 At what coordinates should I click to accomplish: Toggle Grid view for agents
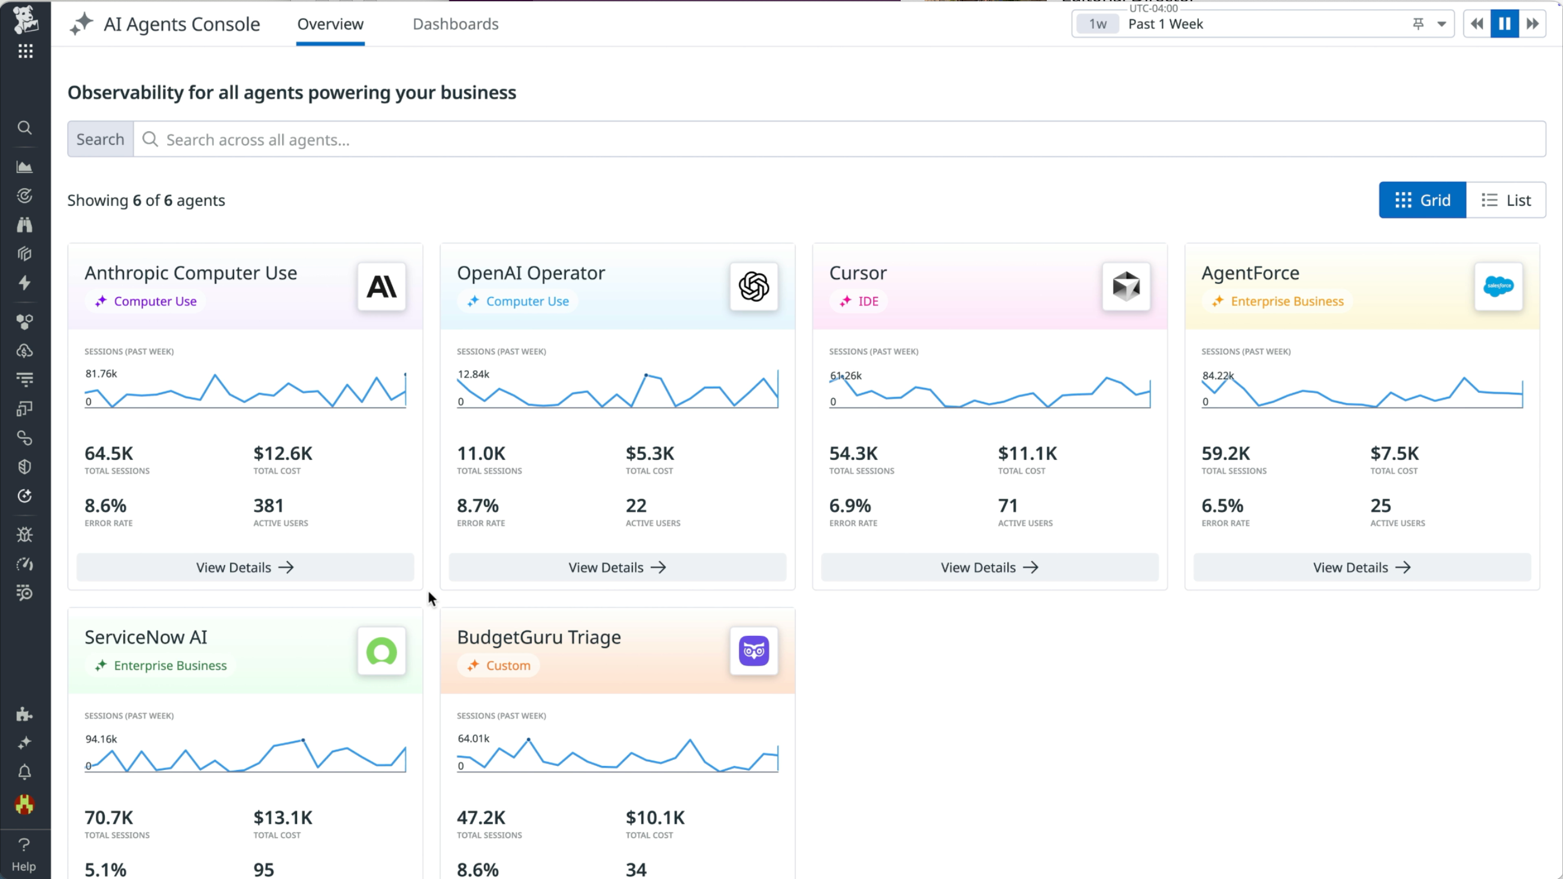(x=1422, y=199)
